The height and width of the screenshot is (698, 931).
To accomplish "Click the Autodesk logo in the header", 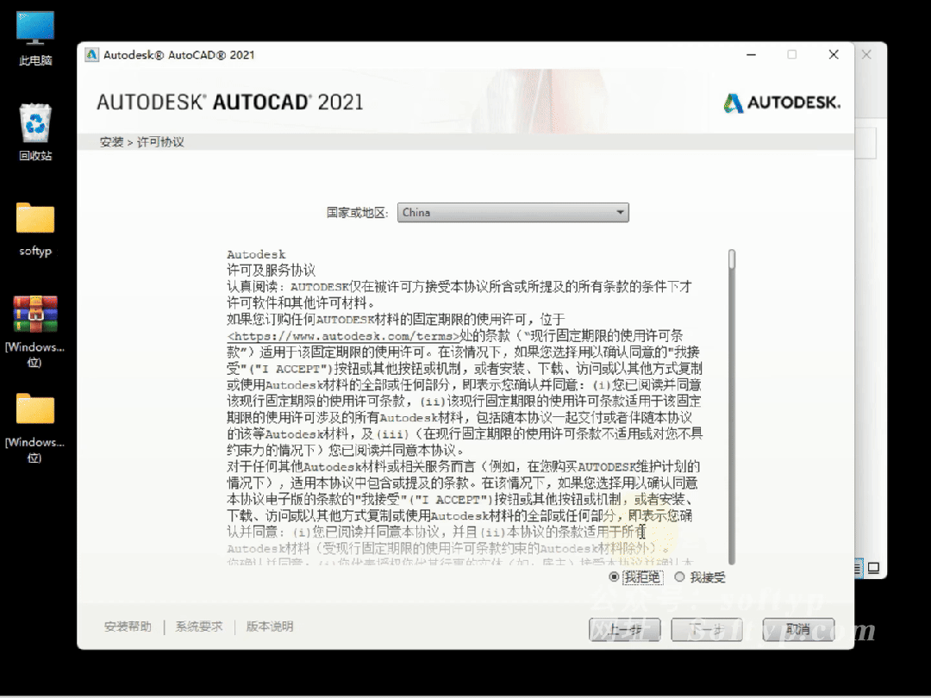I will click(782, 103).
